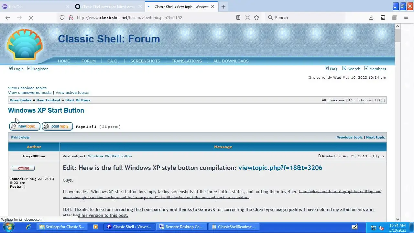Click the Login link icon
This screenshot has height=233, width=414.
11,68
